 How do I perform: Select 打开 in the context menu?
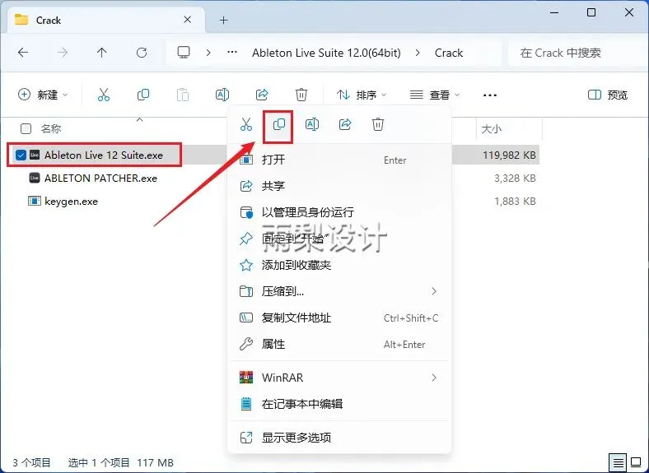(x=339, y=160)
